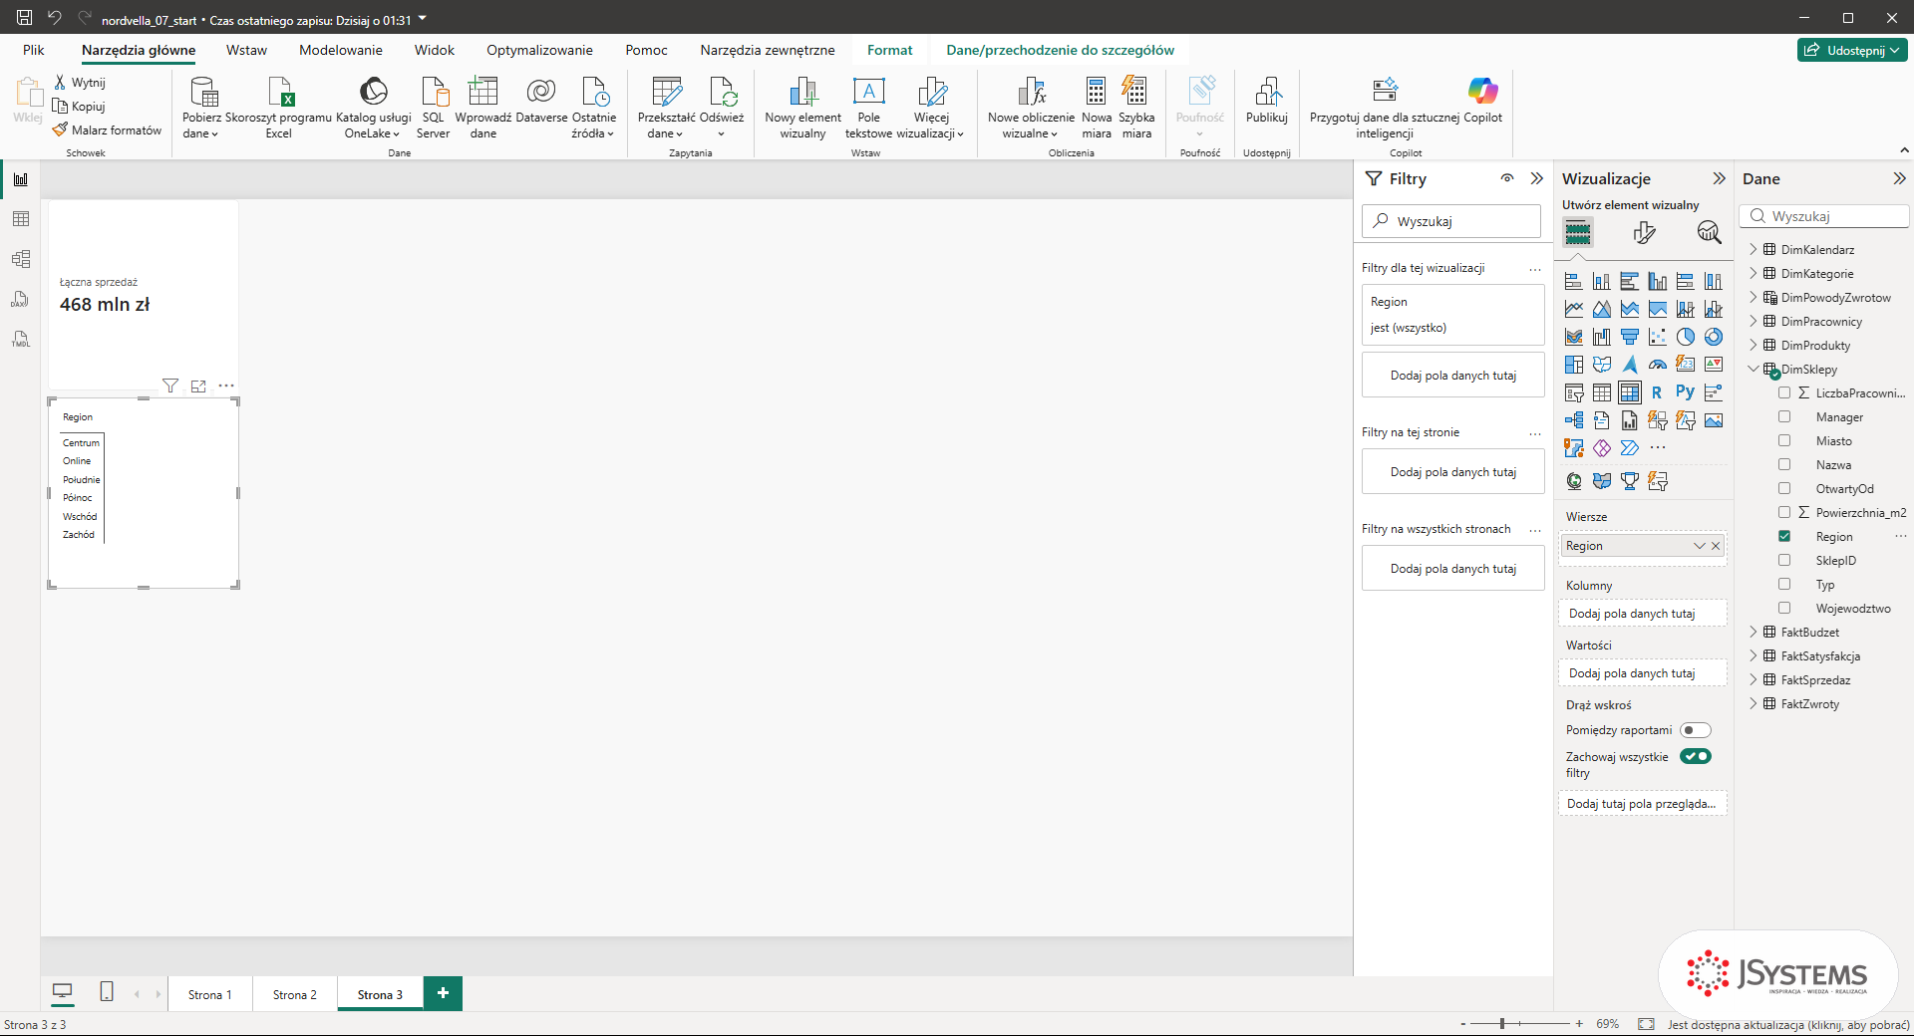Viewport: 1914px width, 1036px height.
Task: Select the pie chart visualization
Action: point(1686,337)
